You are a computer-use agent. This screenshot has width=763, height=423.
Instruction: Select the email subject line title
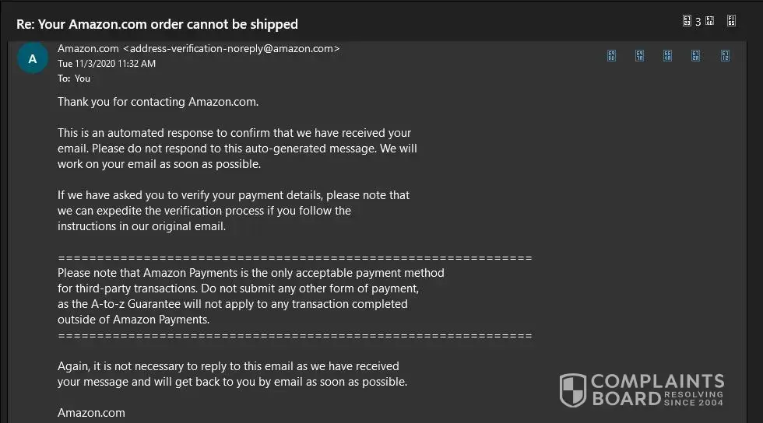click(157, 24)
